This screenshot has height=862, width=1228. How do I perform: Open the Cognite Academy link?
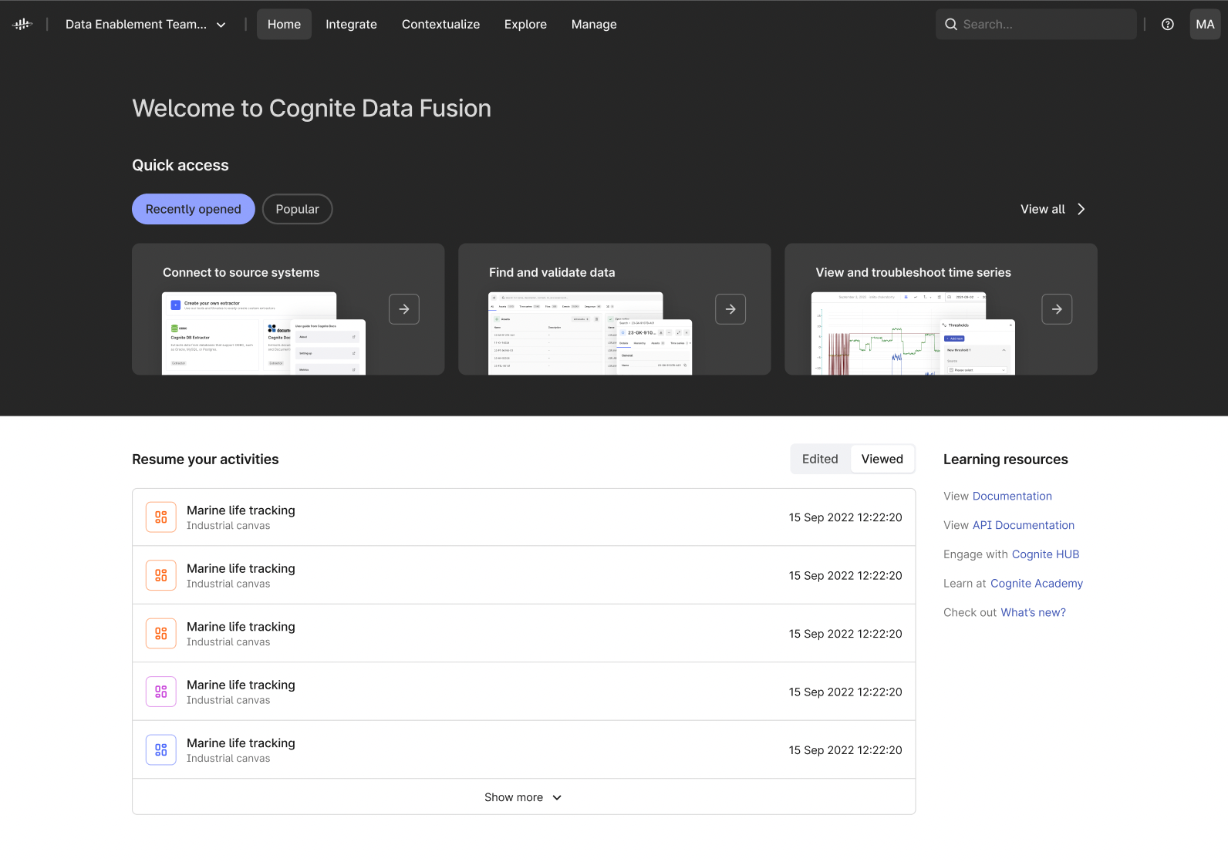coord(1037,584)
